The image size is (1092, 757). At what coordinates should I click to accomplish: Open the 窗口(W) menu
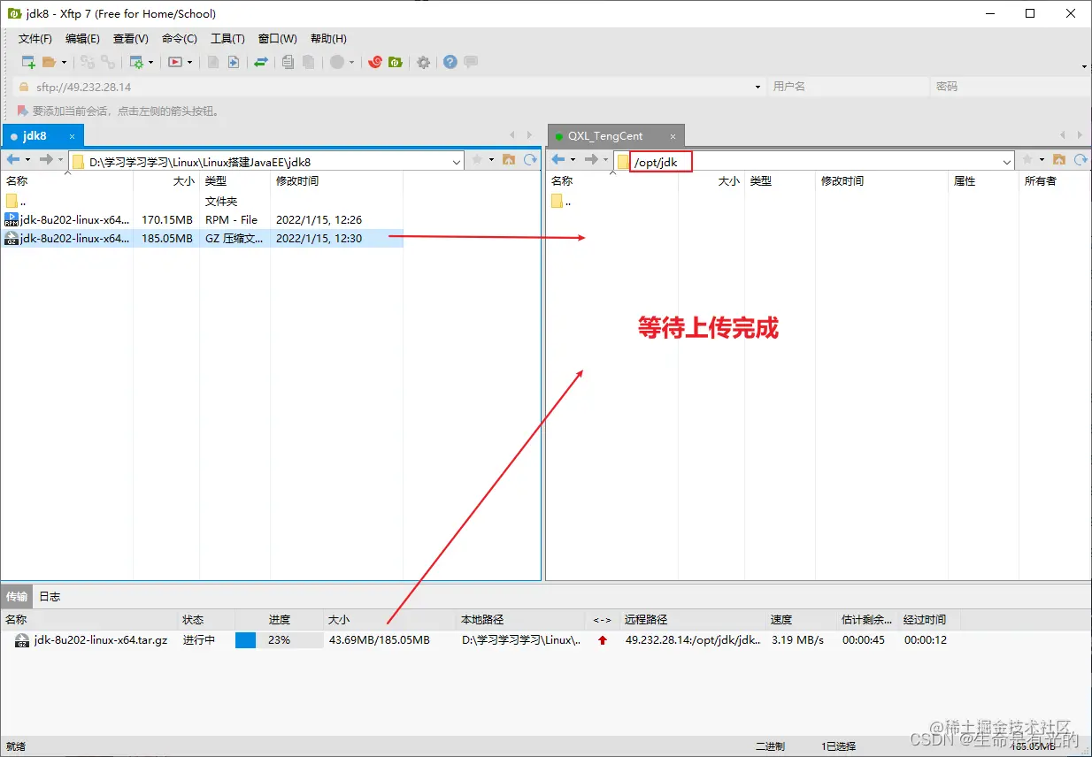(x=278, y=39)
